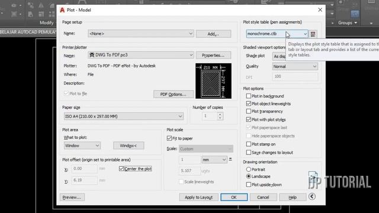Expand the Paper size ISO A4 dropdown
Screen dimensions: 379x213
click(x=124, y=117)
